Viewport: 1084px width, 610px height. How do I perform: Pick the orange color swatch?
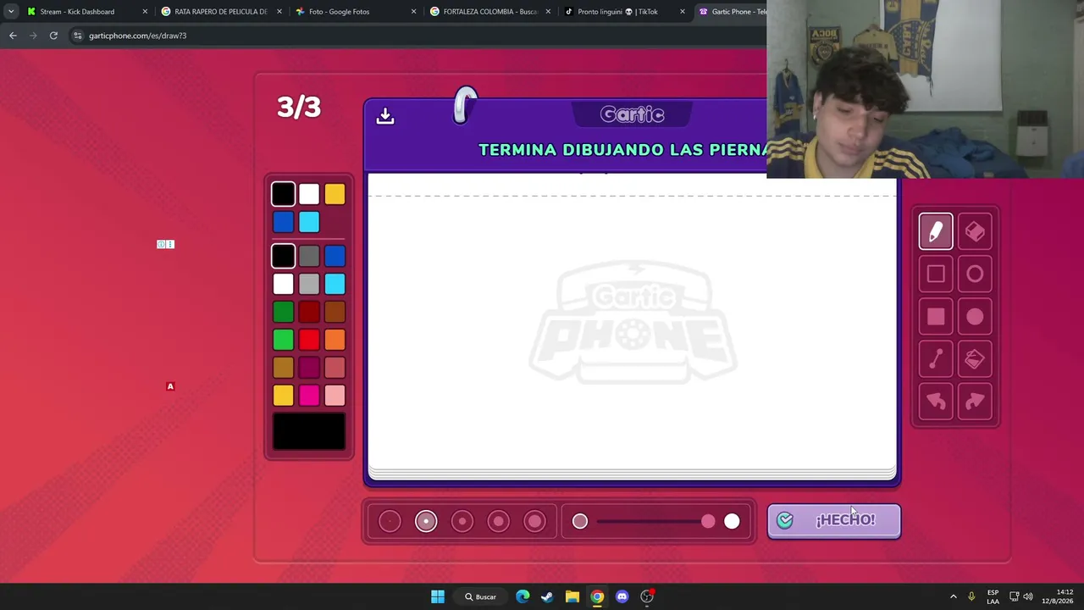click(x=335, y=340)
